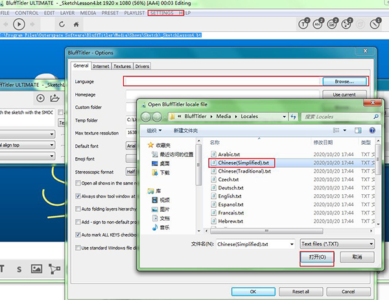Click the view mode icon in file dialog
Screen dimensions: 389x300
click(x=336, y=131)
